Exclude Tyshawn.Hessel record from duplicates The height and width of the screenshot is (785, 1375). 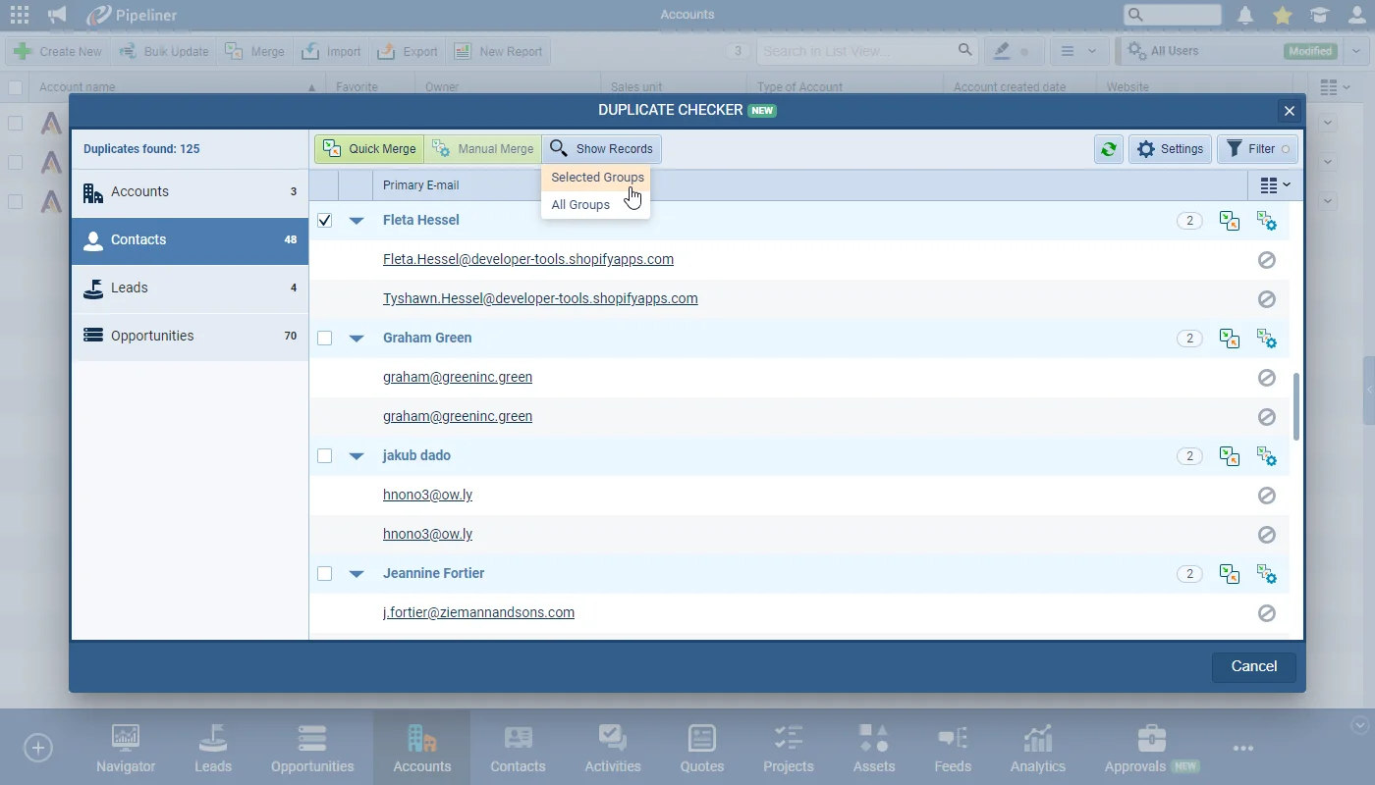1267,299
